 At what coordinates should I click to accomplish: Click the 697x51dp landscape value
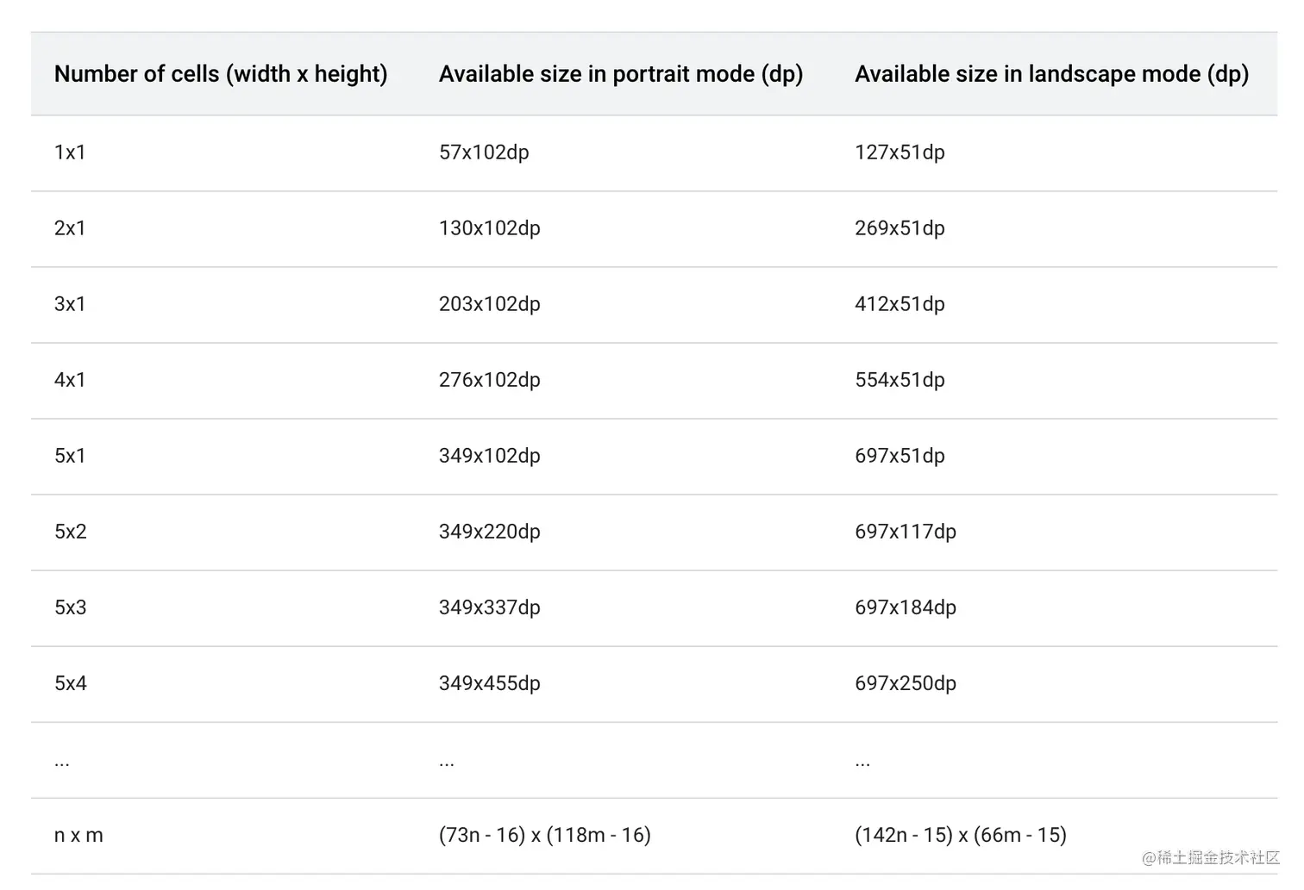(x=900, y=456)
